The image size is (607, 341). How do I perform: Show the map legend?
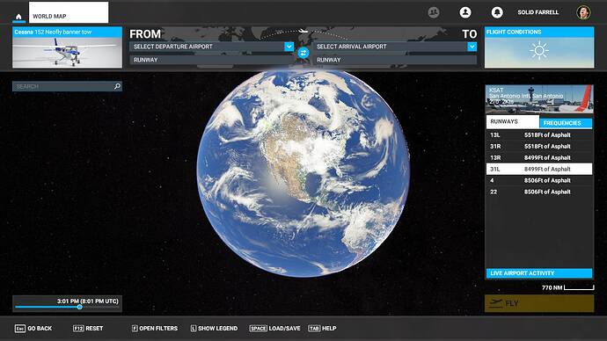pos(214,328)
